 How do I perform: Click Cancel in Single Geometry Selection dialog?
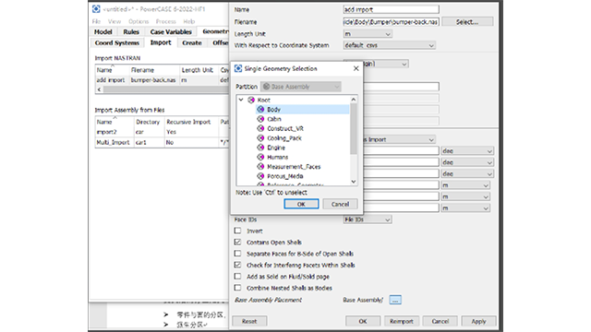point(340,204)
